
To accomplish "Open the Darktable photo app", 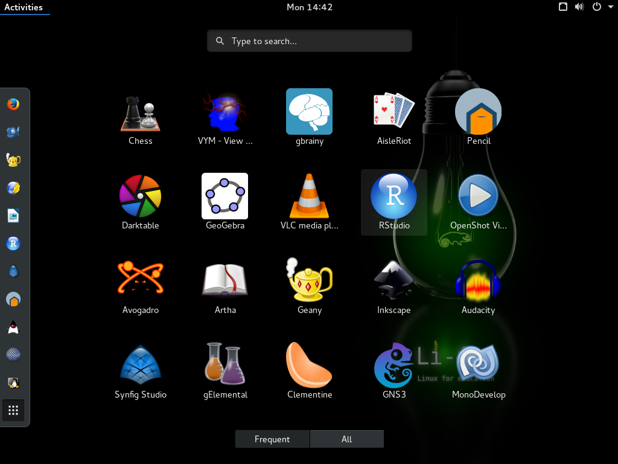I will [141, 197].
